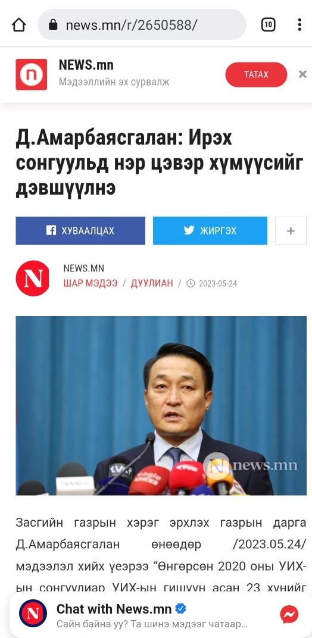Click the NEWS.MN author name

coord(83,268)
